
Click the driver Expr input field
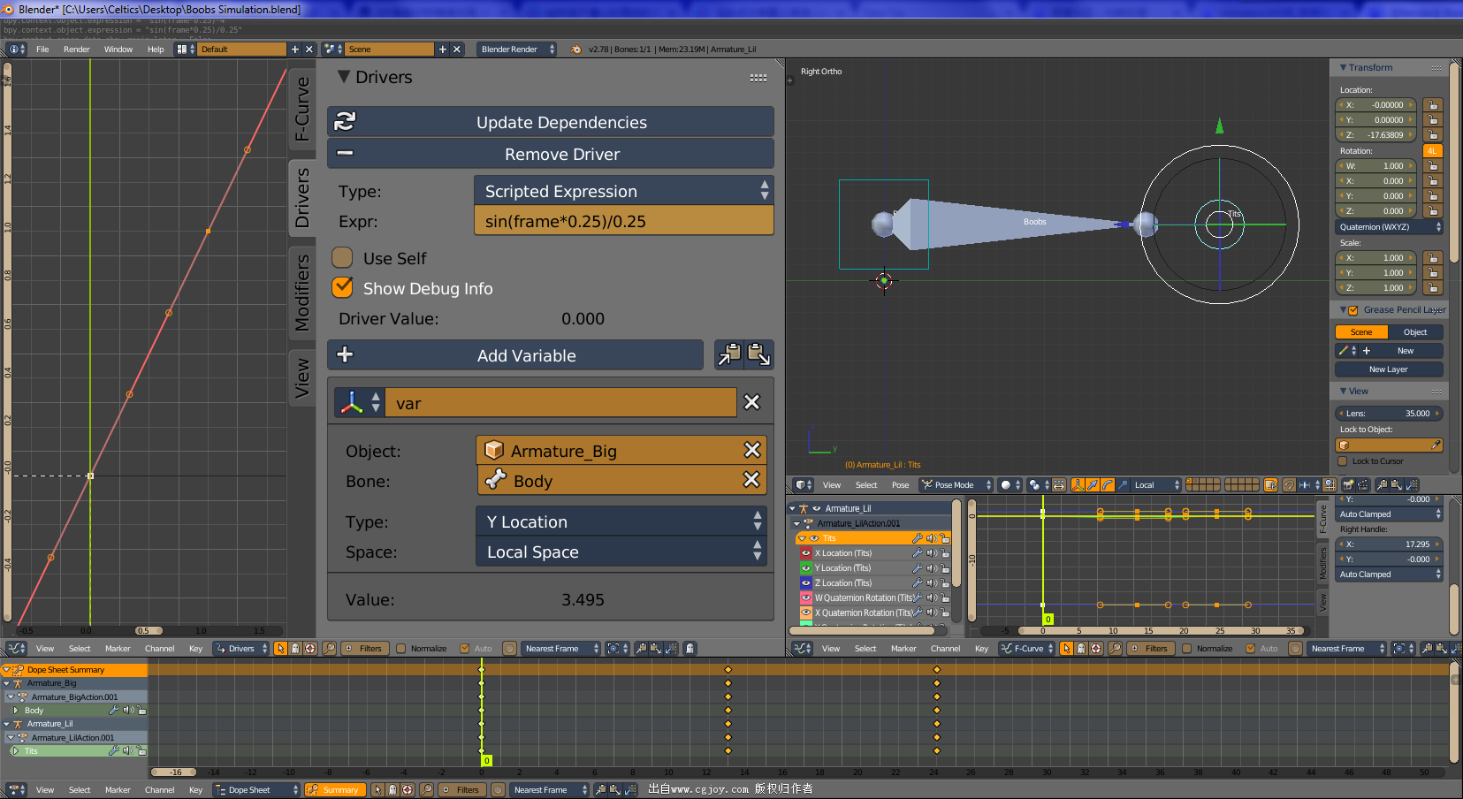pos(624,221)
